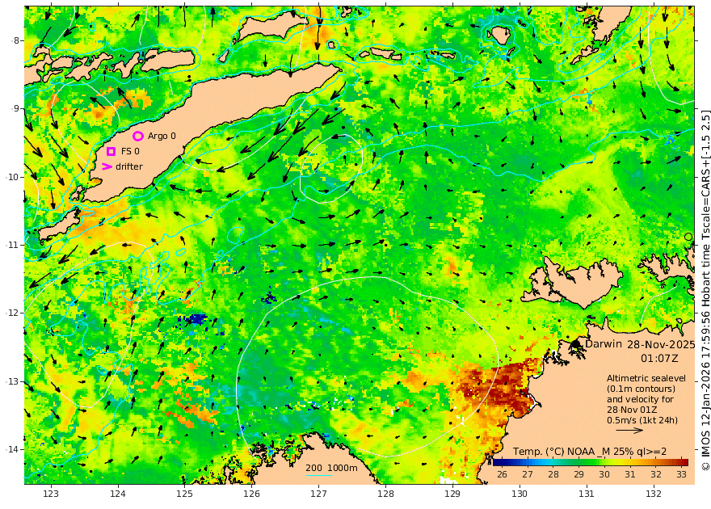Click the 'FS 0' legend label
The image size is (711, 509).
pyautogui.click(x=130, y=151)
